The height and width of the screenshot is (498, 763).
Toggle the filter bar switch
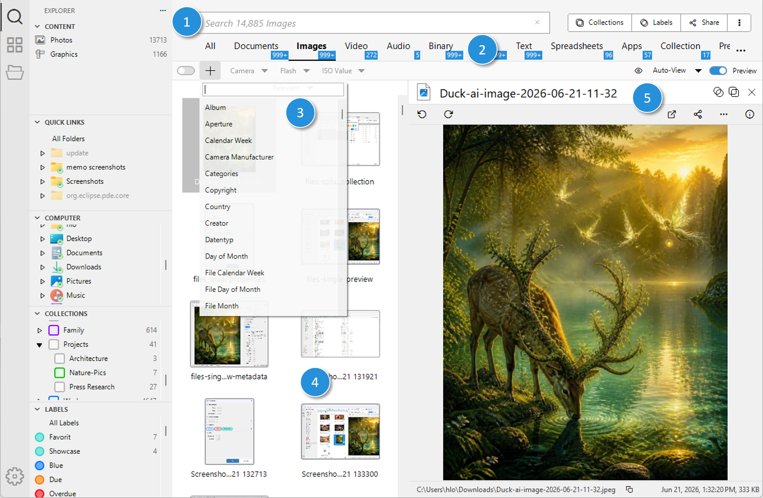[186, 71]
